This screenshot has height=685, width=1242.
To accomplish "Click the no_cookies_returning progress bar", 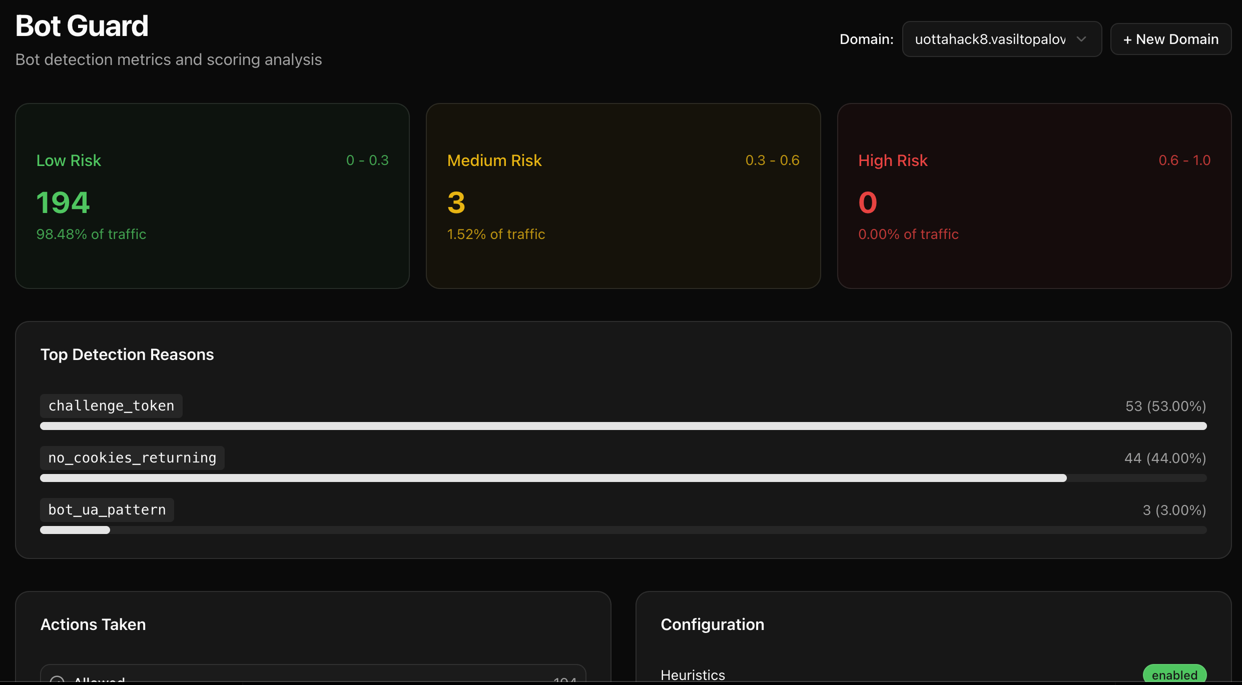I will click(x=623, y=478).
